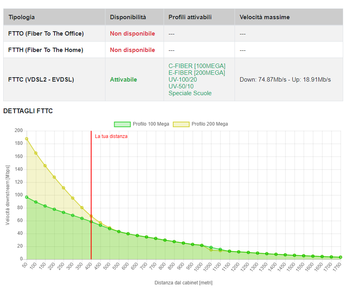Click the green data point at 1750 metres
350x290 pixels.
coord(340,257)
